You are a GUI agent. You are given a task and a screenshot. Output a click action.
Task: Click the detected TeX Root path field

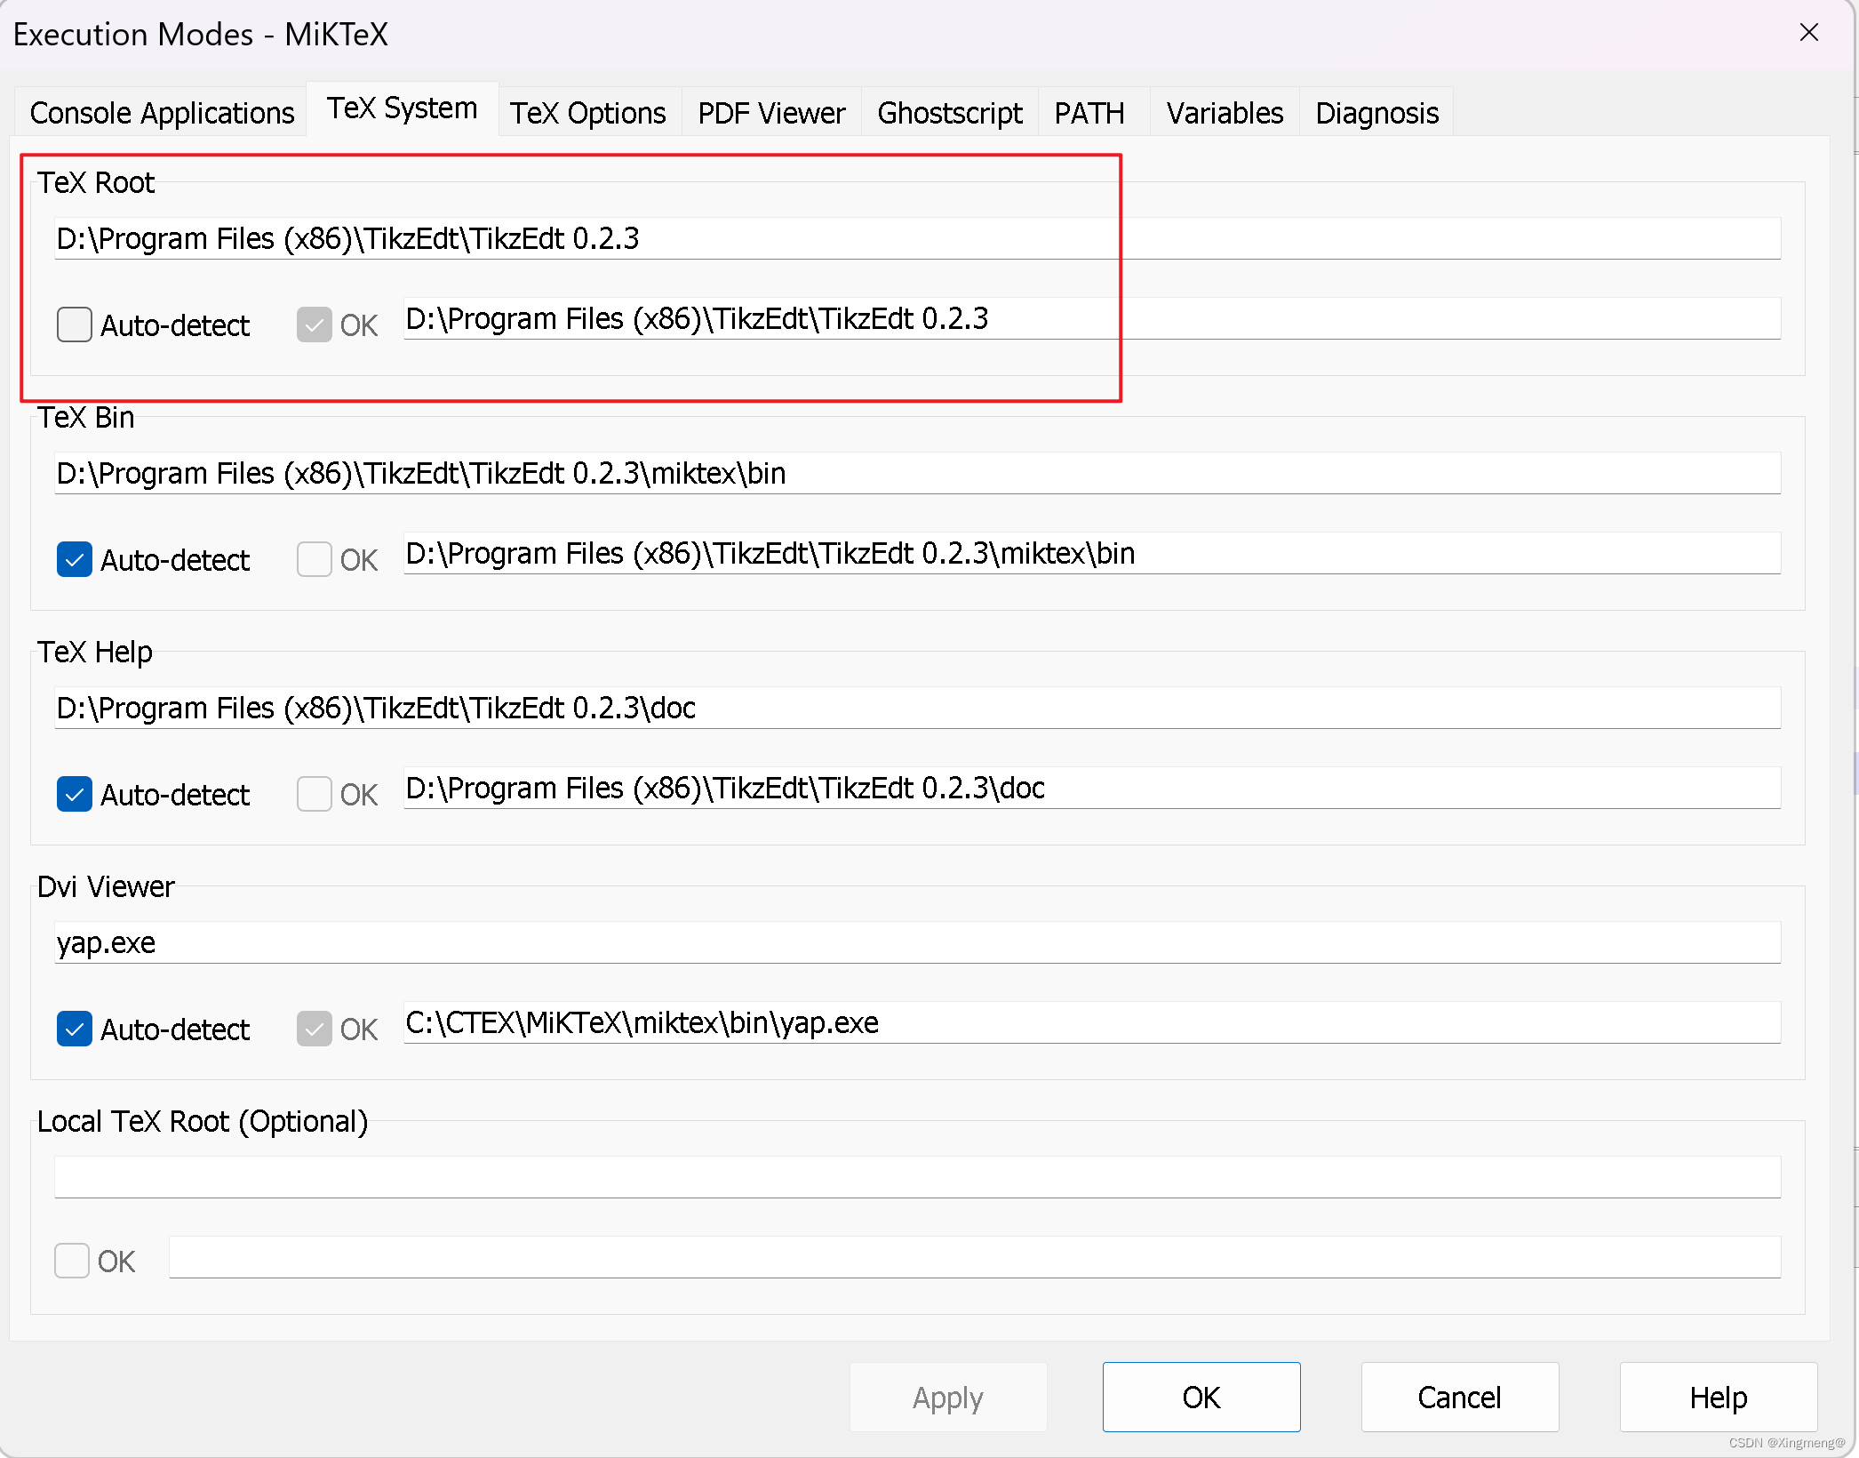coord(1092,318)
